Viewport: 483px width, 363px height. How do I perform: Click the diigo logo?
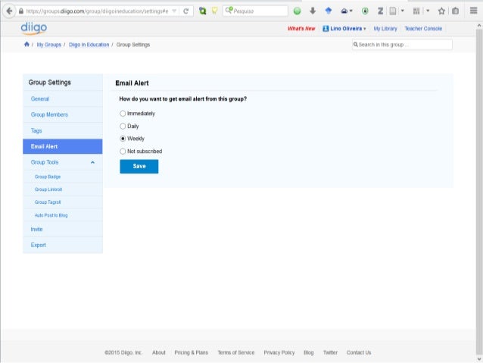[x=34, y=28]
